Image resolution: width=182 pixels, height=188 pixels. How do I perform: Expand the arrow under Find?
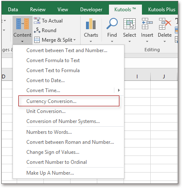tap(112, 41)
